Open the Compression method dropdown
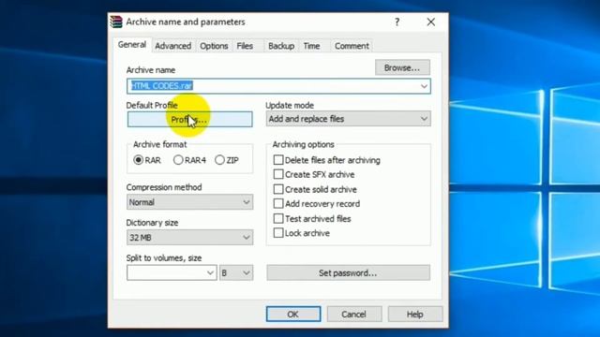 [189, 202]
